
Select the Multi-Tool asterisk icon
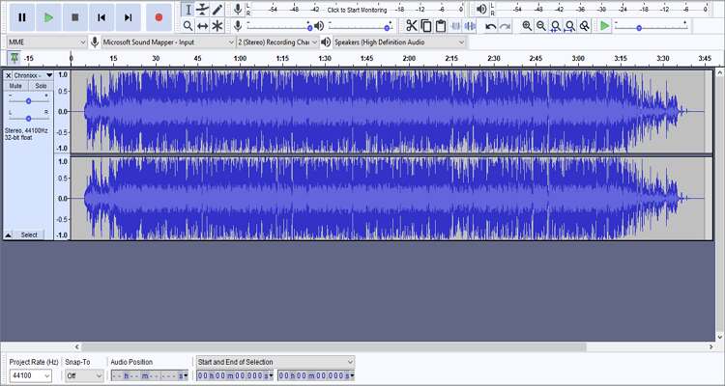pos(217,26)
